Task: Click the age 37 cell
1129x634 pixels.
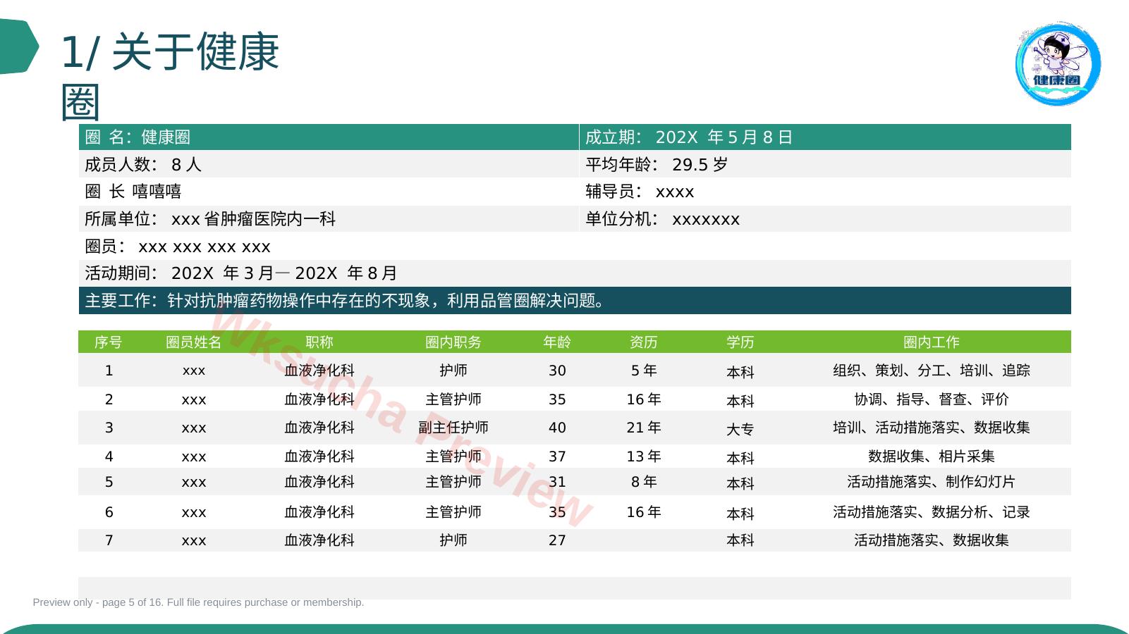Action: (557, 456)
